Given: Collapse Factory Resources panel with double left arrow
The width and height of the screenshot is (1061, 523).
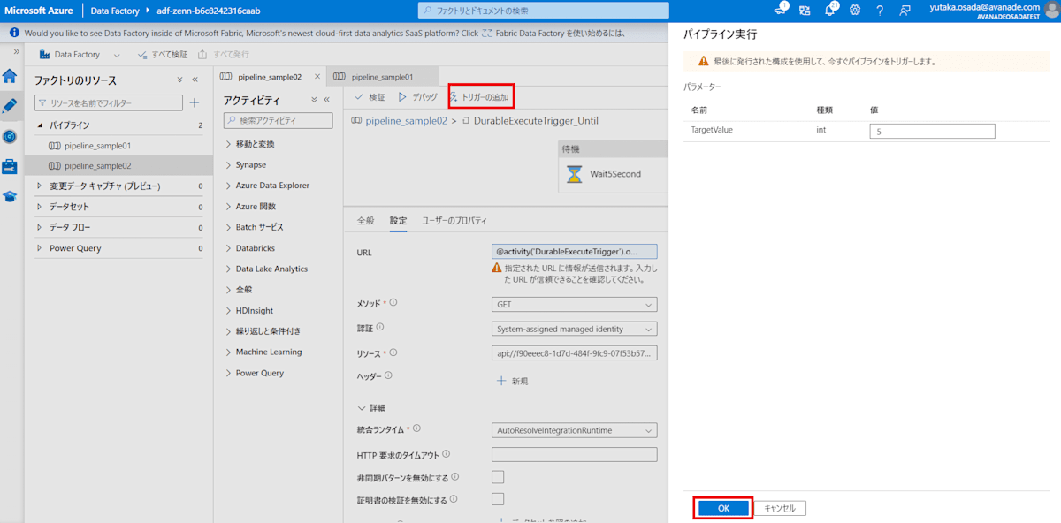Looking at the screenshot, I should point(195,80).
